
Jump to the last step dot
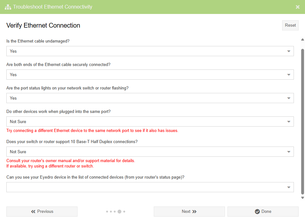coord(124,212)
